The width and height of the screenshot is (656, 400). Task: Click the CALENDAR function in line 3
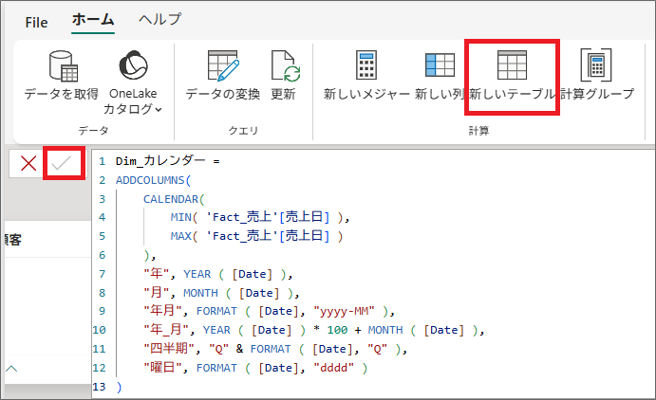(174, 199)
